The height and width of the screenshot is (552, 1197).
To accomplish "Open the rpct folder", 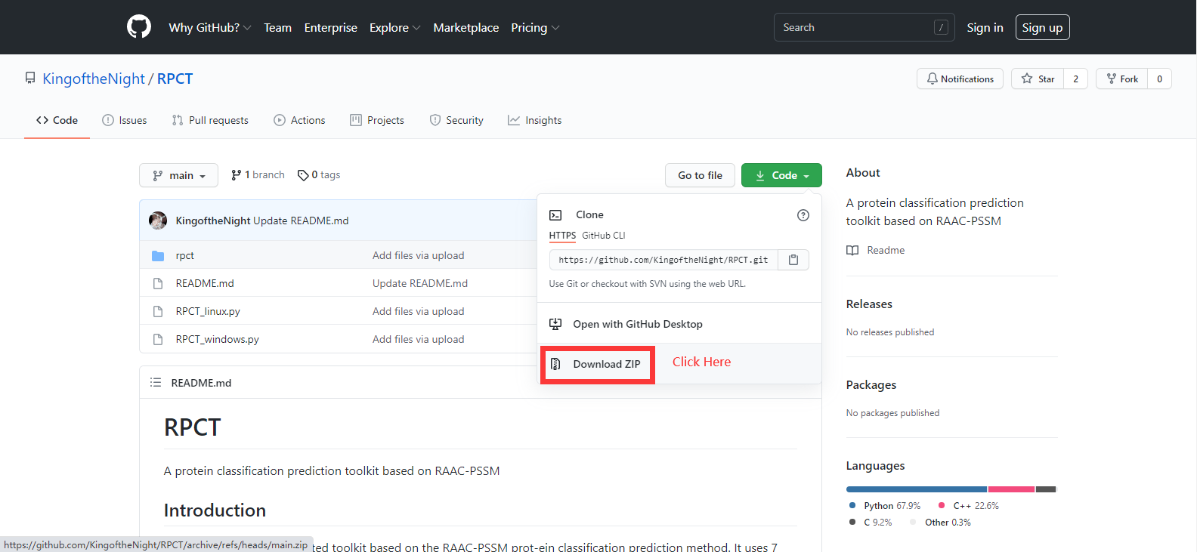I will point(185,255).
